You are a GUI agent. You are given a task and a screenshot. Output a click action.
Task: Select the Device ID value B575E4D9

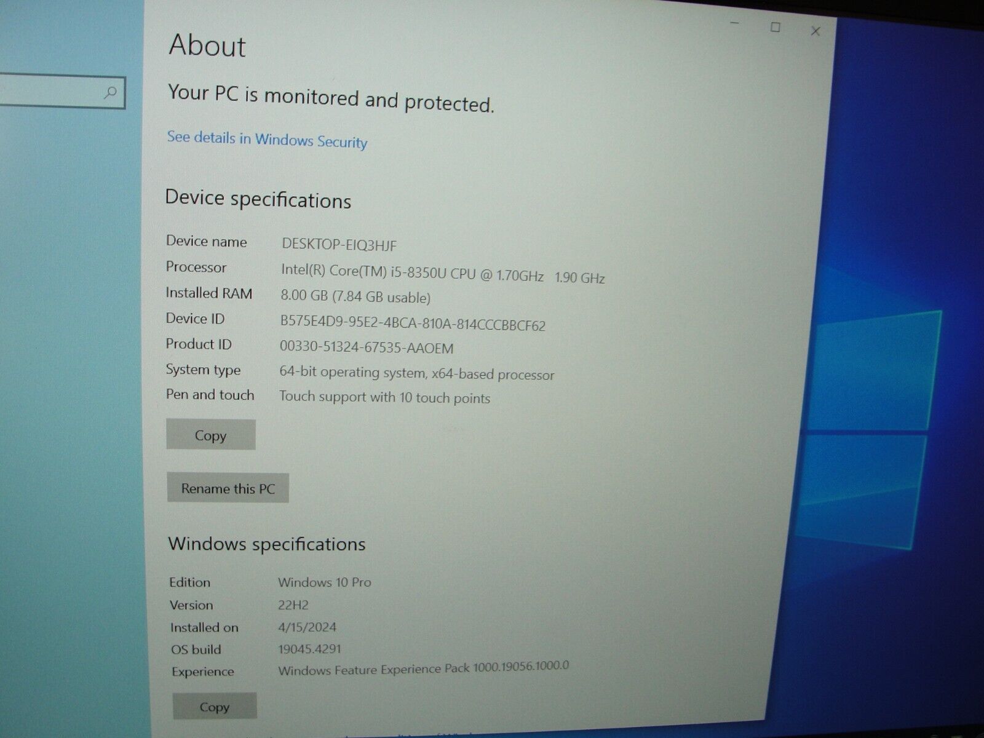(413, 323)
